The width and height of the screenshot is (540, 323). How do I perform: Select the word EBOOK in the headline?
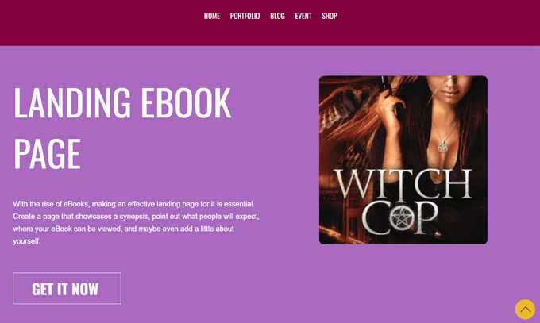click(186, 102)
